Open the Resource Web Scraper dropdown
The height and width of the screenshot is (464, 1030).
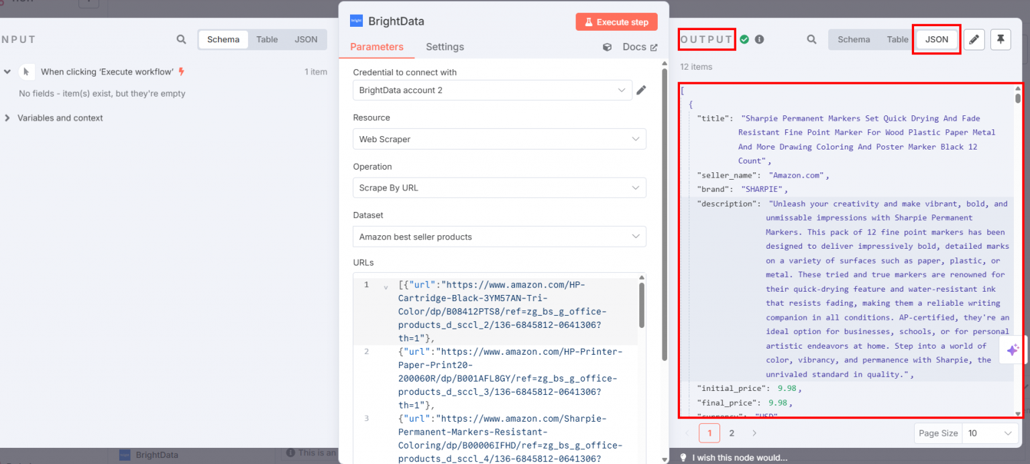pos(500,139)
